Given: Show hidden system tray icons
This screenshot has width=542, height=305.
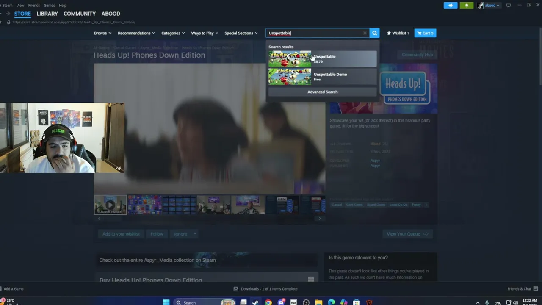Looking at the screenshot, I should pos(478,302).
